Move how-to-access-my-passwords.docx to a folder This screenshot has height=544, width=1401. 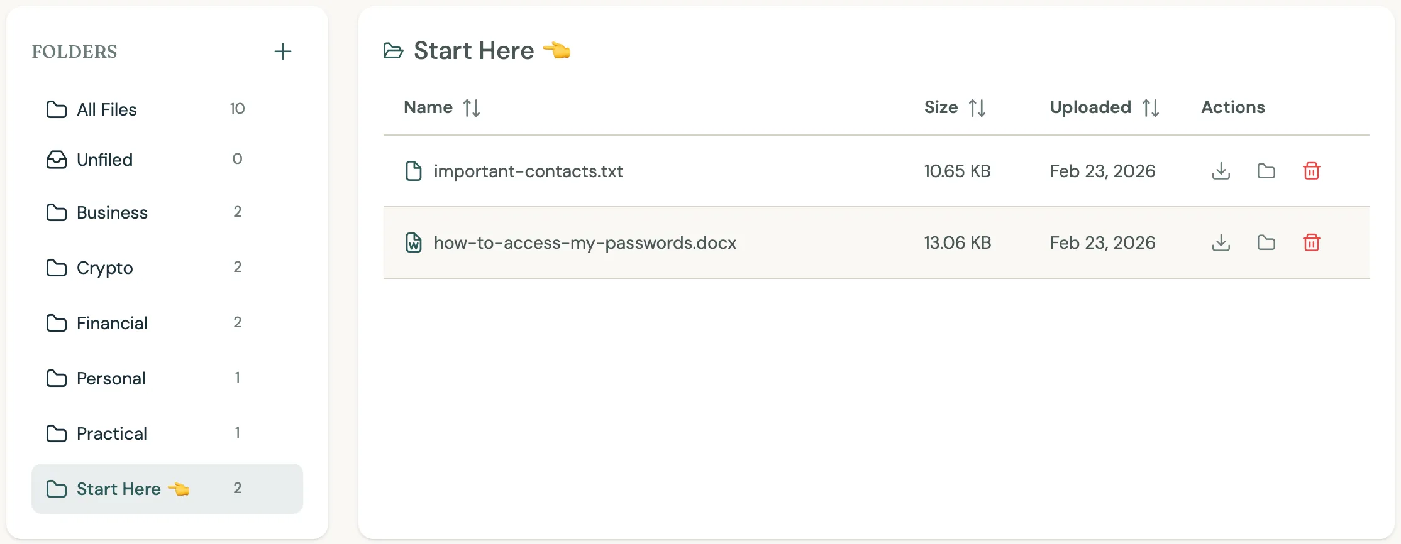(1266, 242)
